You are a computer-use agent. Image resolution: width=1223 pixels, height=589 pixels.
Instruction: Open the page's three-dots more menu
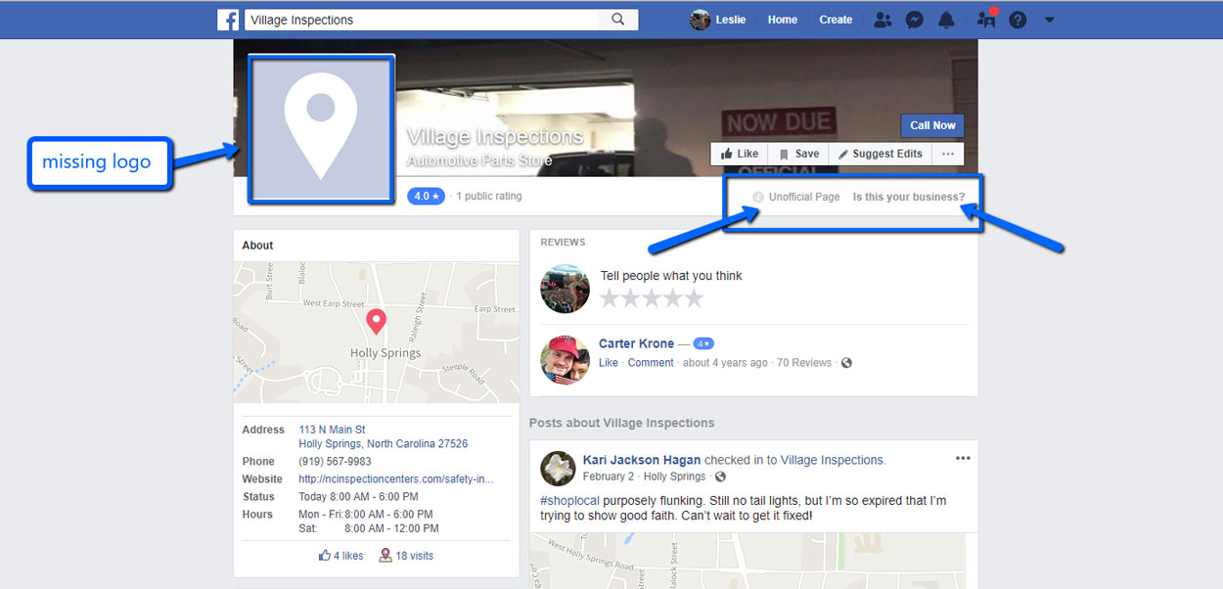tap(948, 154)
